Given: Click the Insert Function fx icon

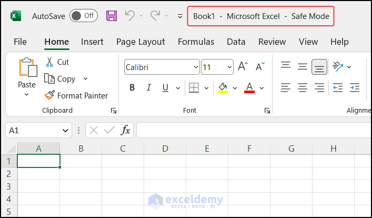Looking at the screenshot, I should [x=126, y=130].
